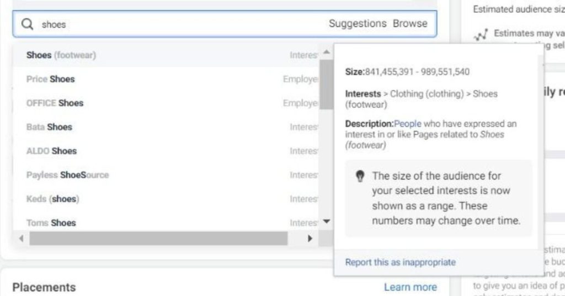Select OFFICE Shoes employer result
The height and width of the screenshot is (296, 565).
coord(166,103)
